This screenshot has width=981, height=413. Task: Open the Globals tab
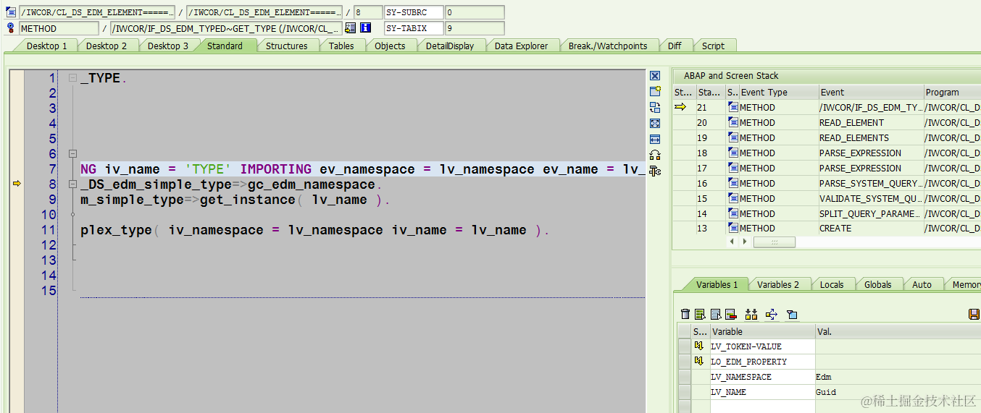[877, 284]
